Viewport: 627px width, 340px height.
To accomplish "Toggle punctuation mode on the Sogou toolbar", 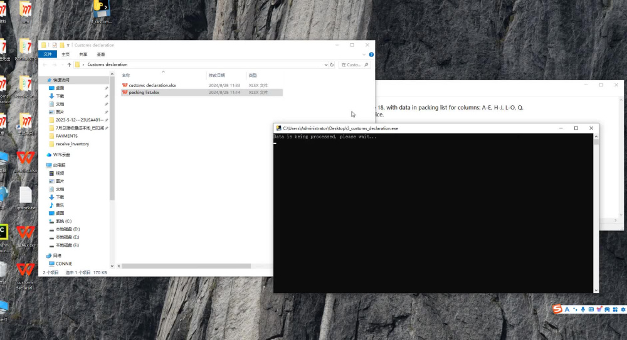I will [x=575, y=309].
